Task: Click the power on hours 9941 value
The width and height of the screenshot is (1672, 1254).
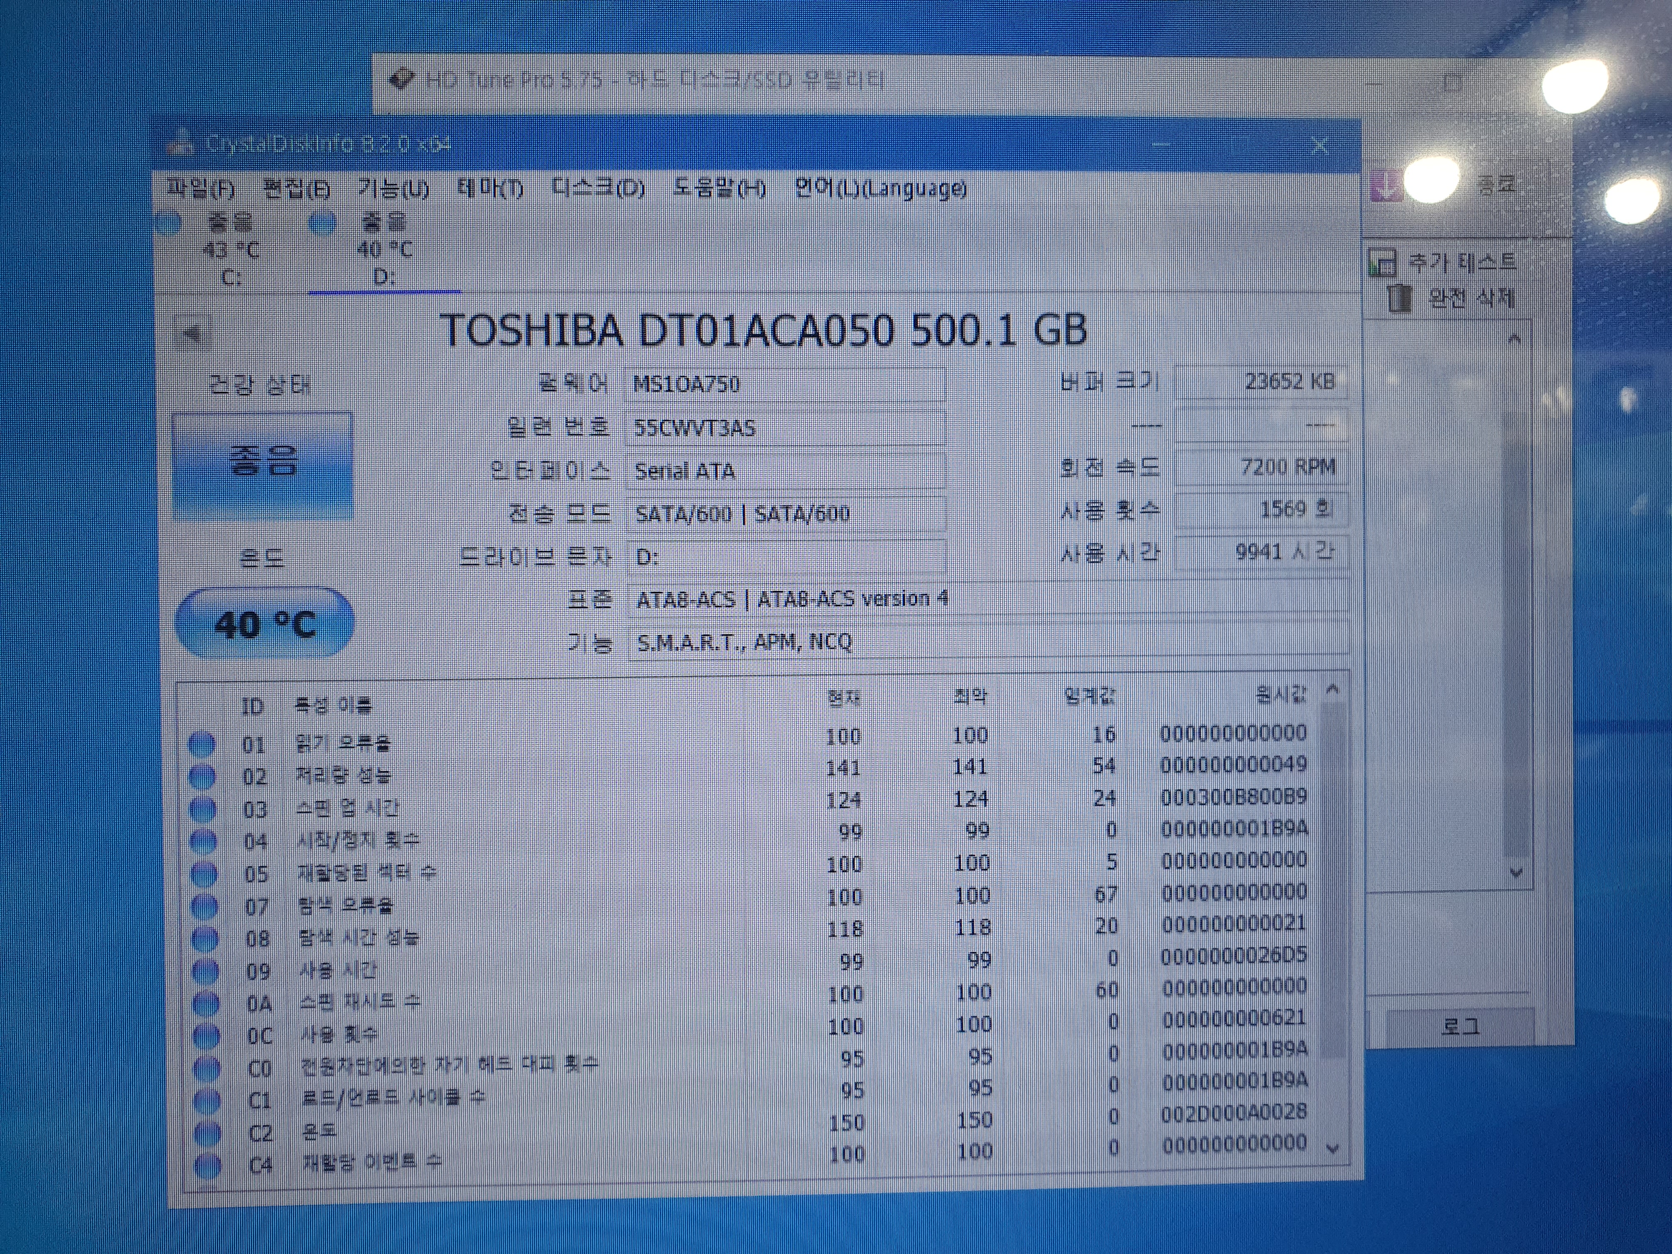Action: [1261, 552]
